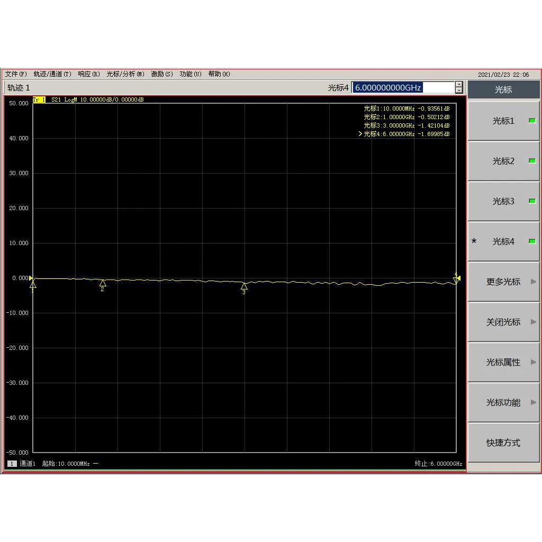
Task: Select marker 3 triangle at 3 GHz
Action: (x=244, y=286)
